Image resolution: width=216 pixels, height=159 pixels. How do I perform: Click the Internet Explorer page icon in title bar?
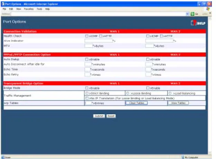coord(3,4)
